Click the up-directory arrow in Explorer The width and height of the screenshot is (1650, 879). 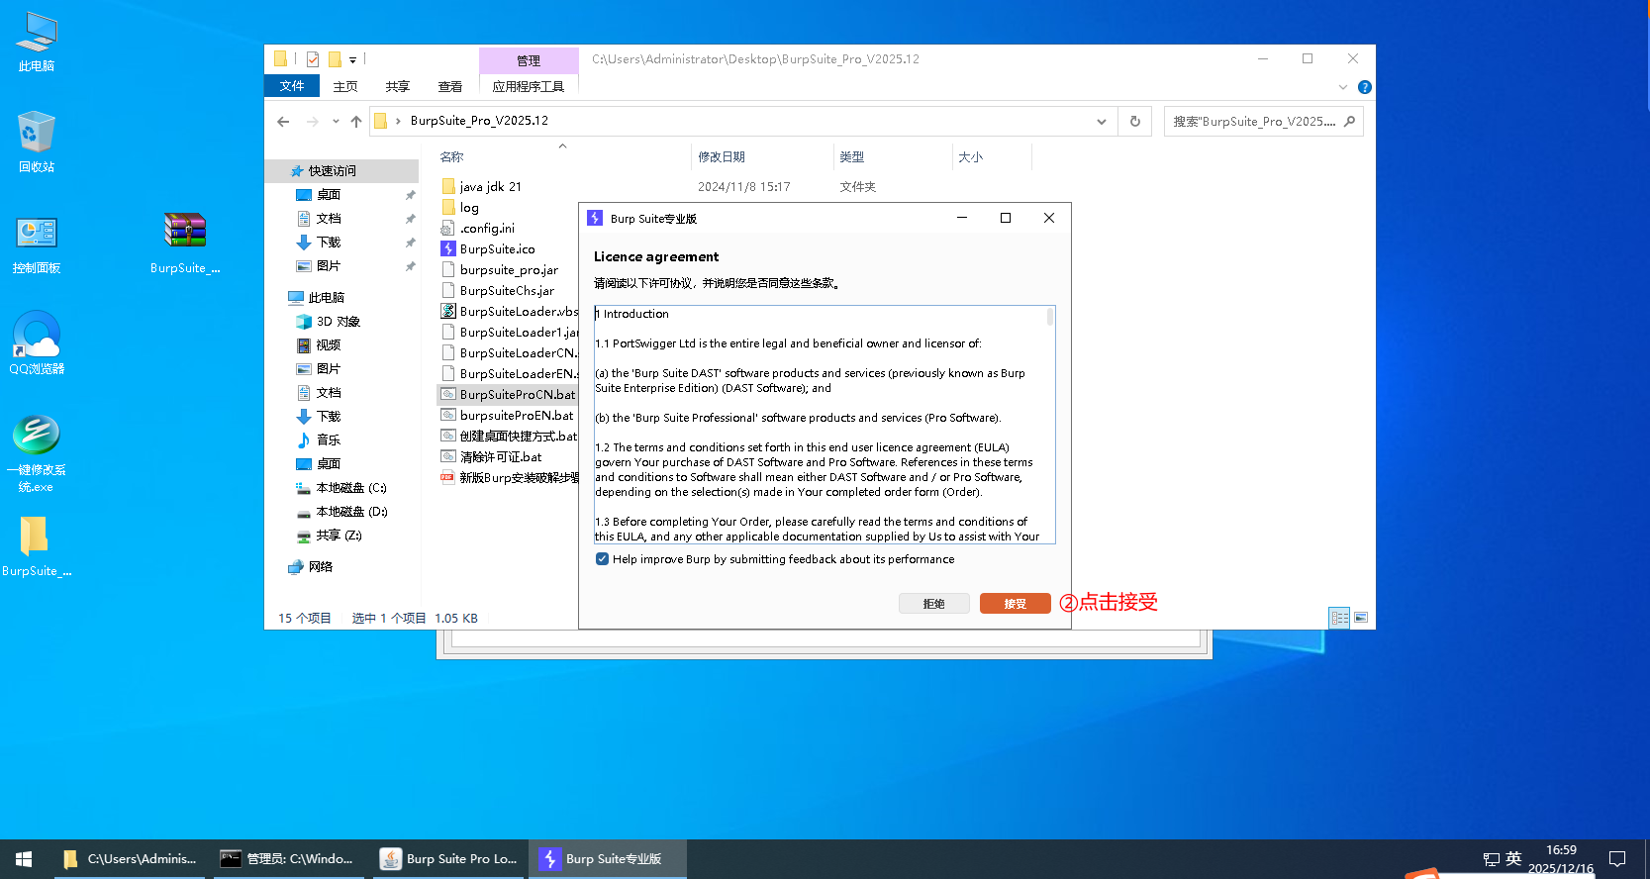coord(356,122)
